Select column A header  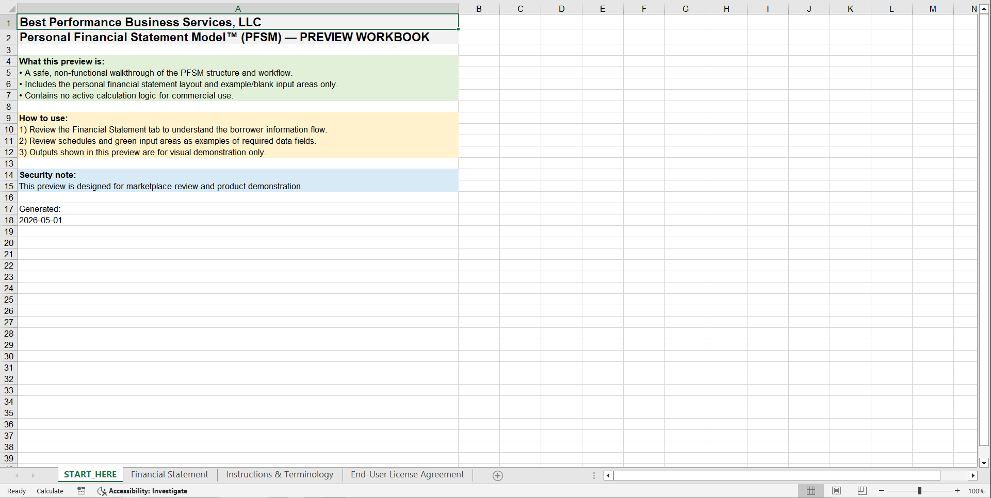238,9
